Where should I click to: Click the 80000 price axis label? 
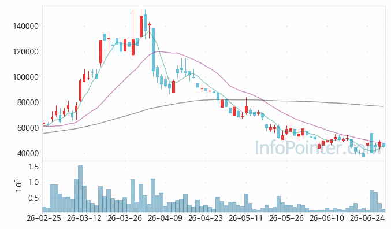pos(28,102)
